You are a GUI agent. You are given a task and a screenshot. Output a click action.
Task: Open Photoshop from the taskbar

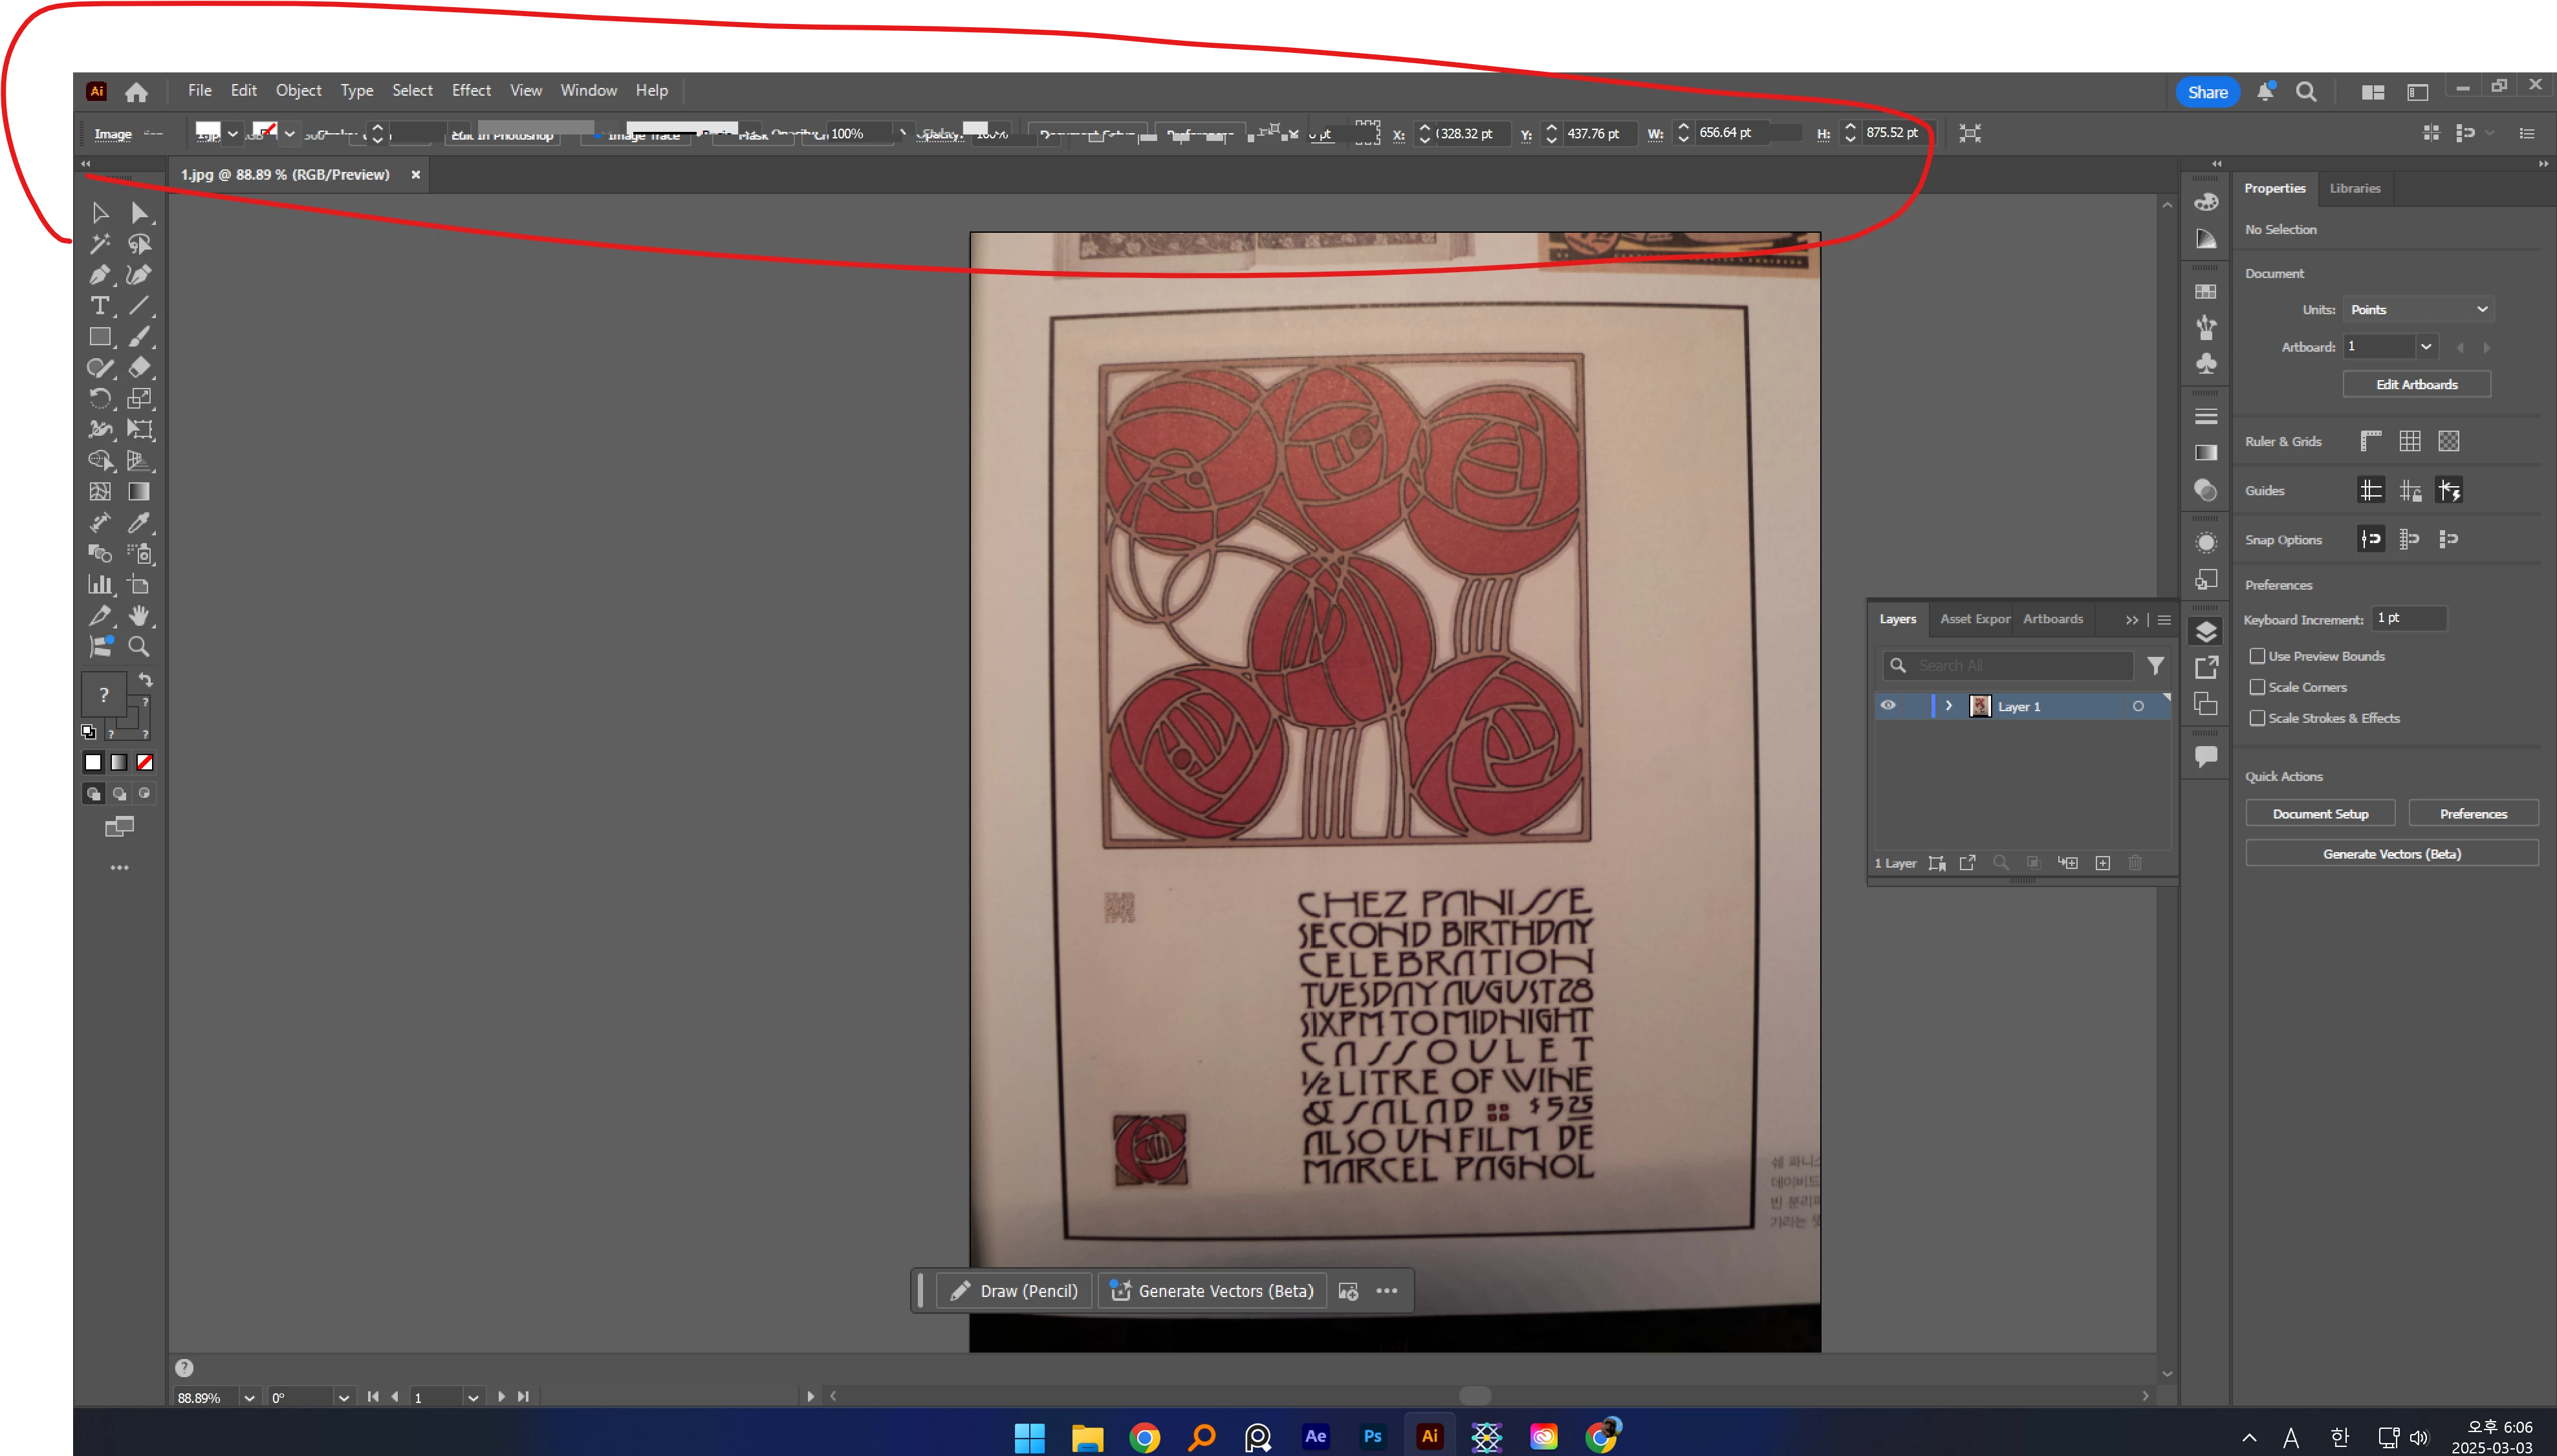click(1373, 1436)
